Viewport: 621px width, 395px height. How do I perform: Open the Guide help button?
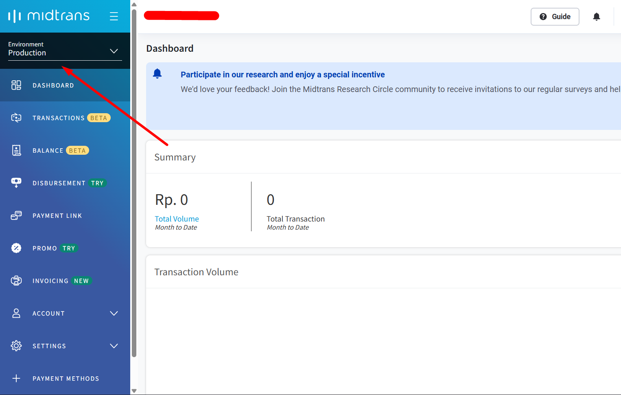[555, 17]
